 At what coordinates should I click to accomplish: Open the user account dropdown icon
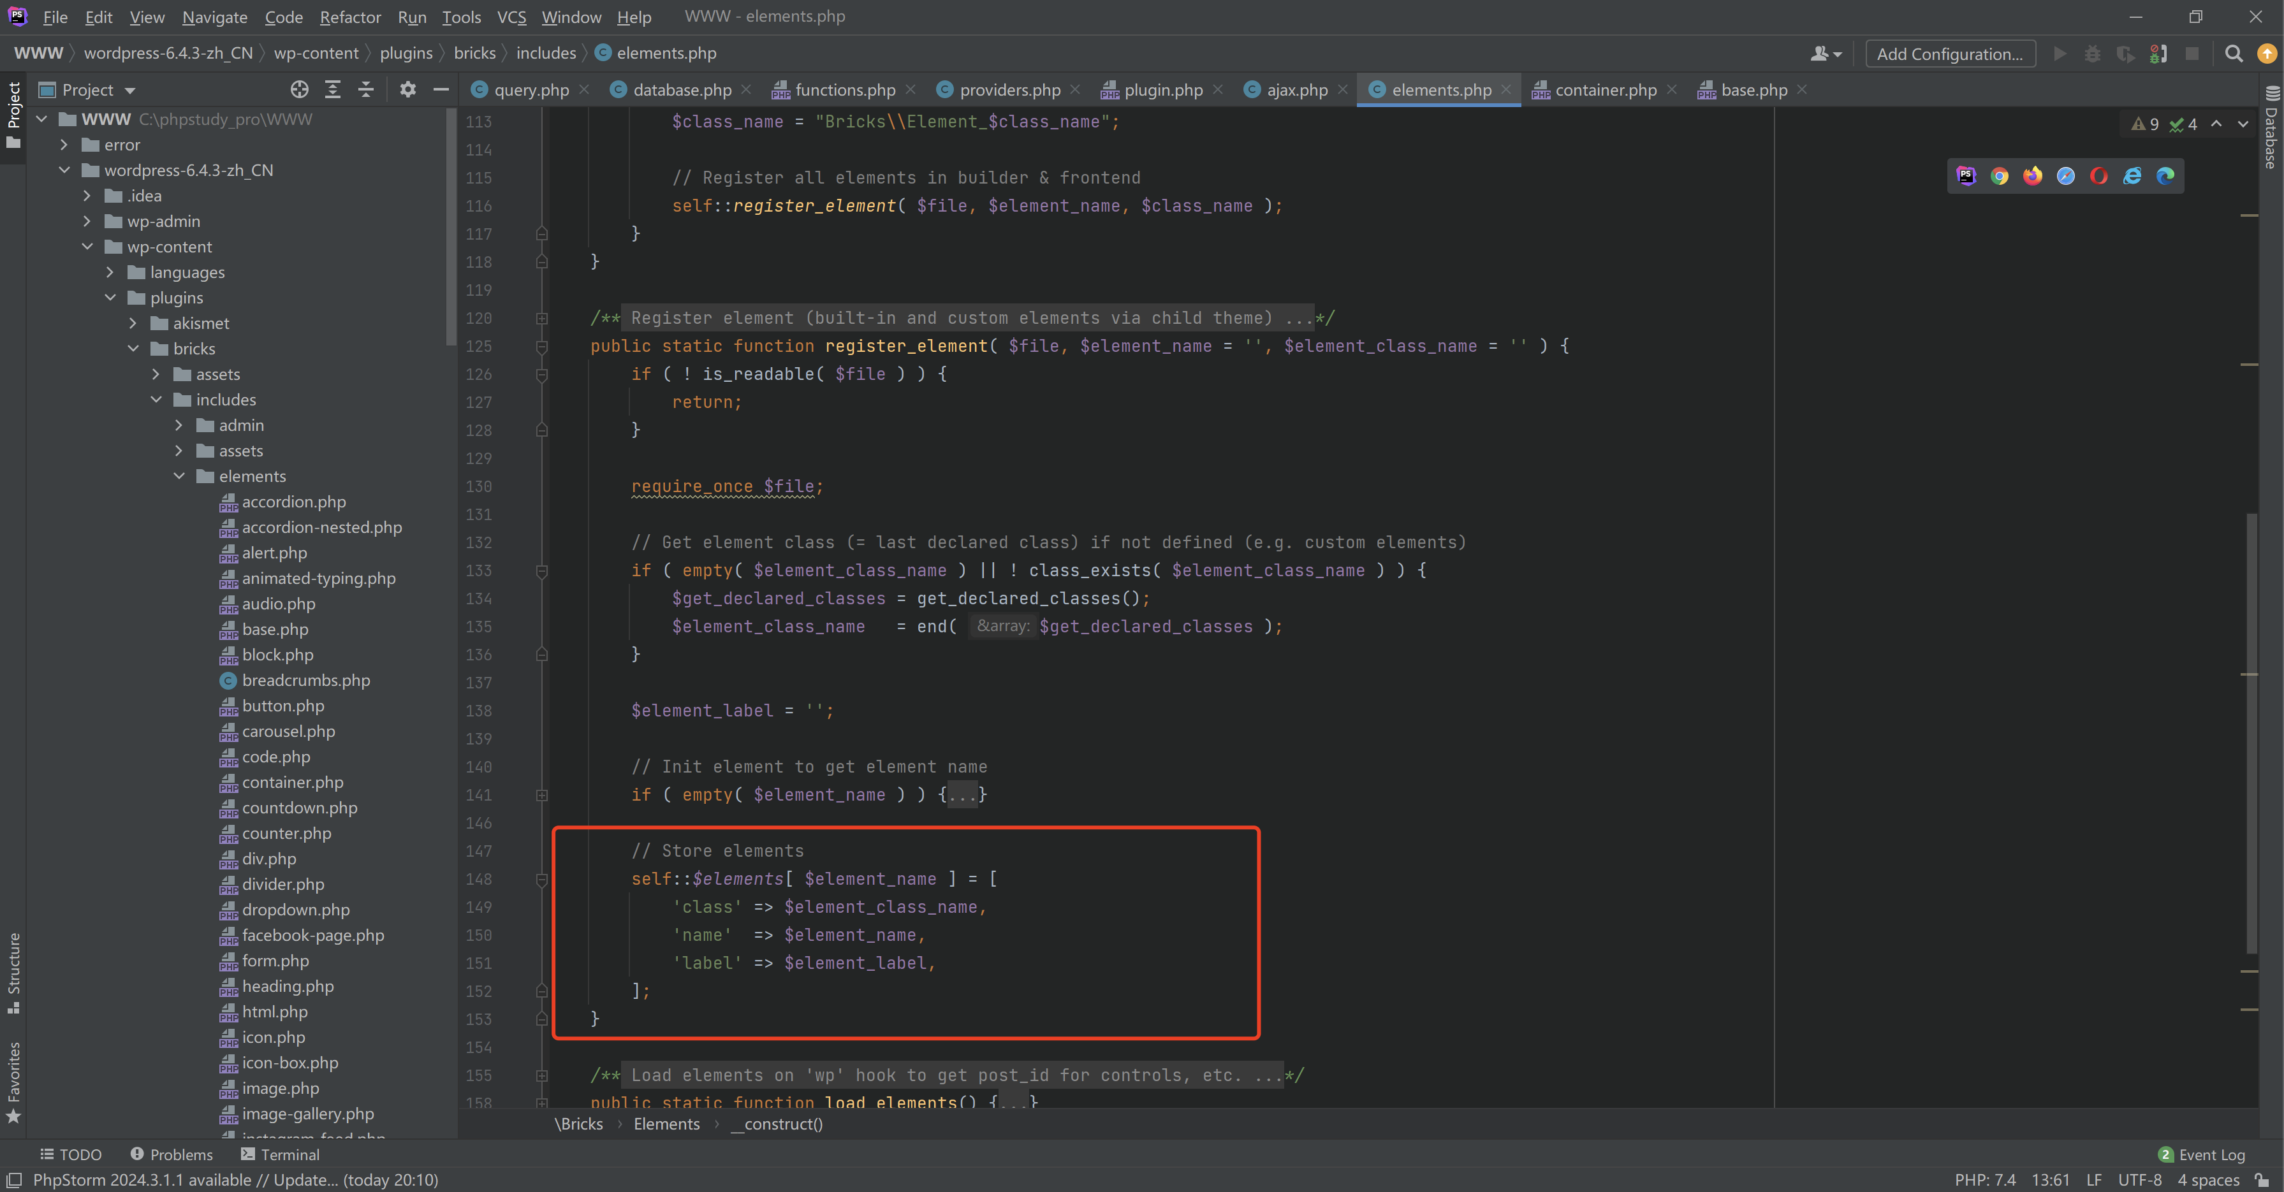[1826, 54]
